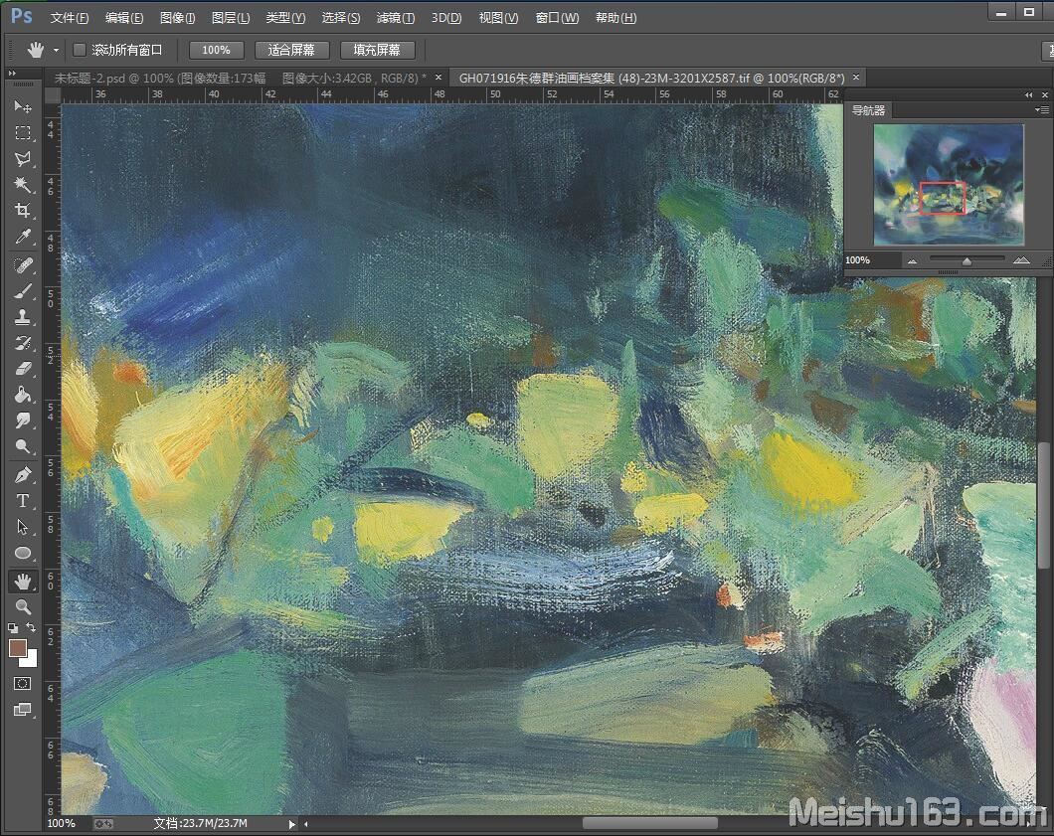Screen dimensions: 1054x836
Task: Open the 类型(Y) menu
Action: coord(285,18)
